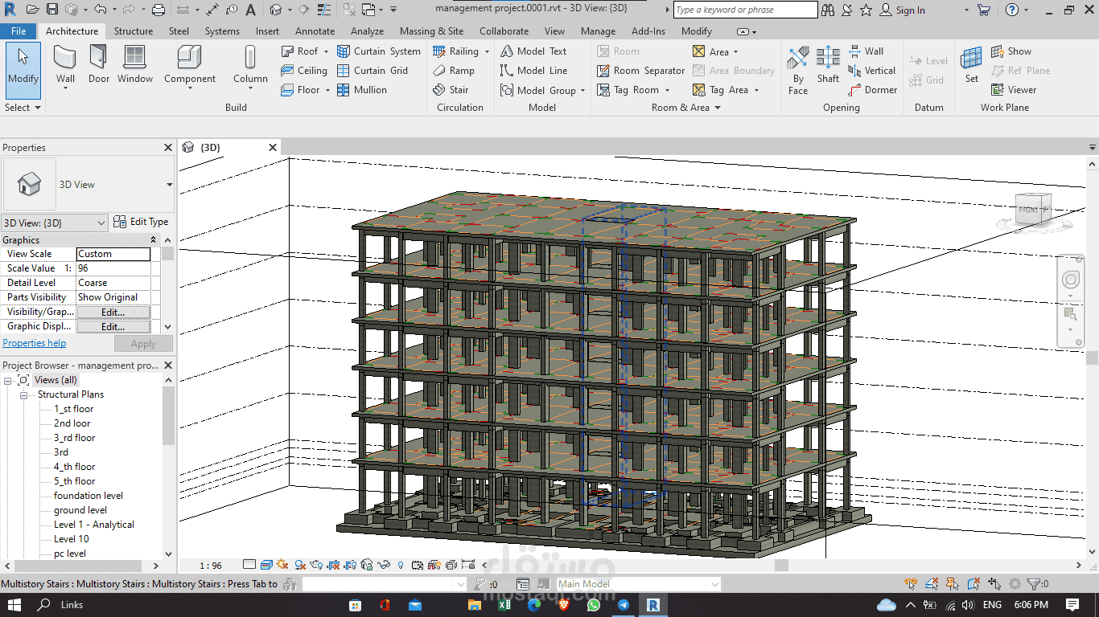Undo the last action
The height and width of the screenshot is (617, 1099).
tap(100, 10)
